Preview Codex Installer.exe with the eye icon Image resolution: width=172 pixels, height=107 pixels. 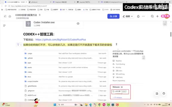point(78,23)
